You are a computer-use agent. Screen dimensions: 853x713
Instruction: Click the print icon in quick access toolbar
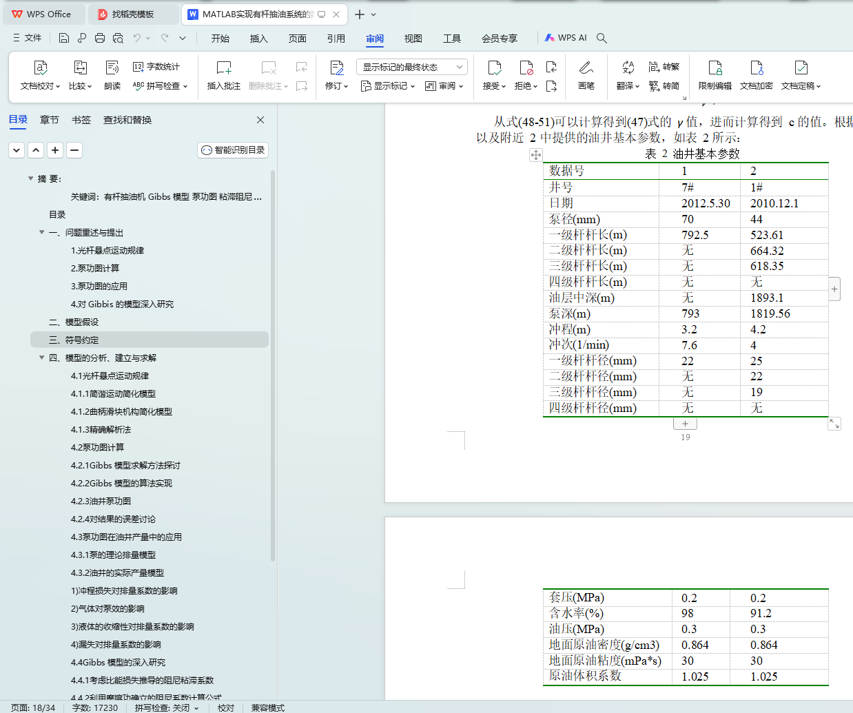[100, 38]
